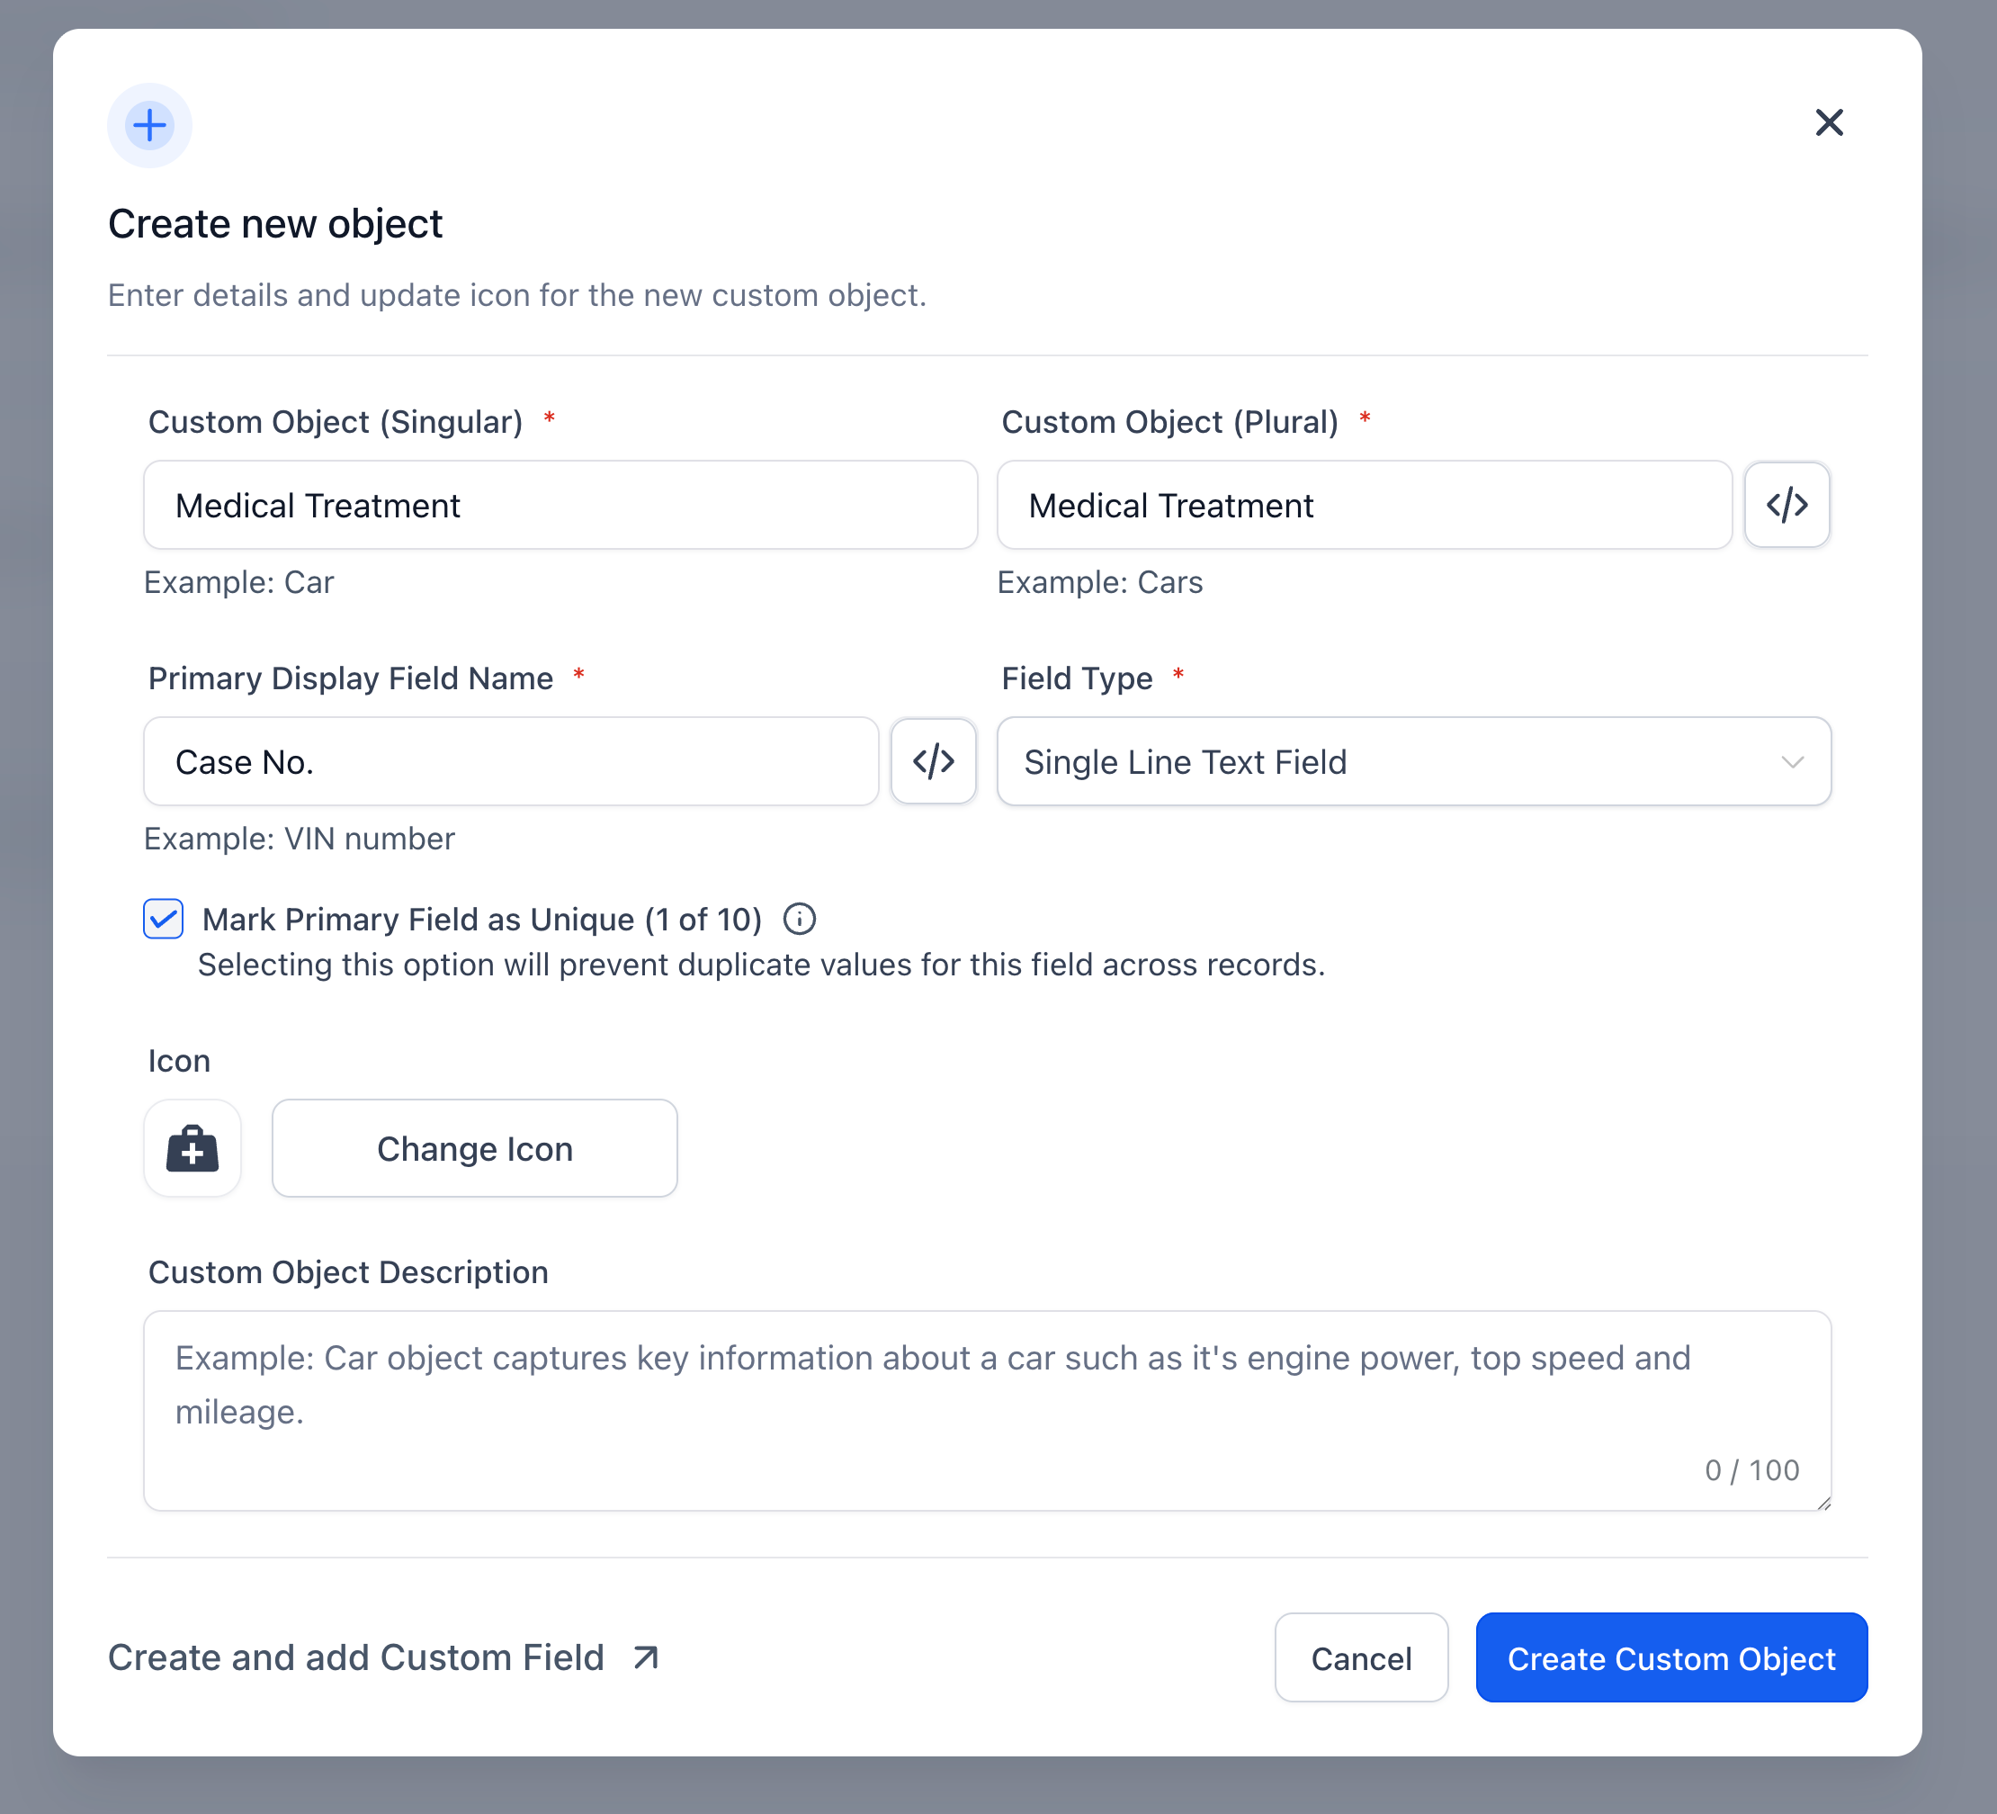Click the description textarea resize handle
Screen dimensions: 1997x1814
tap(1823, 1503)
